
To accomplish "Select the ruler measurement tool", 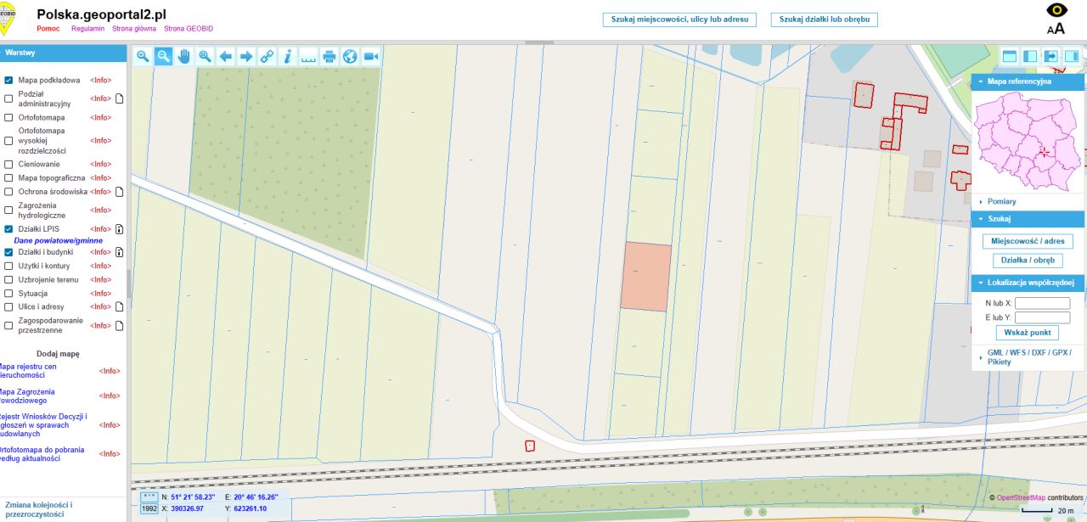I will [x=308, y=56].
